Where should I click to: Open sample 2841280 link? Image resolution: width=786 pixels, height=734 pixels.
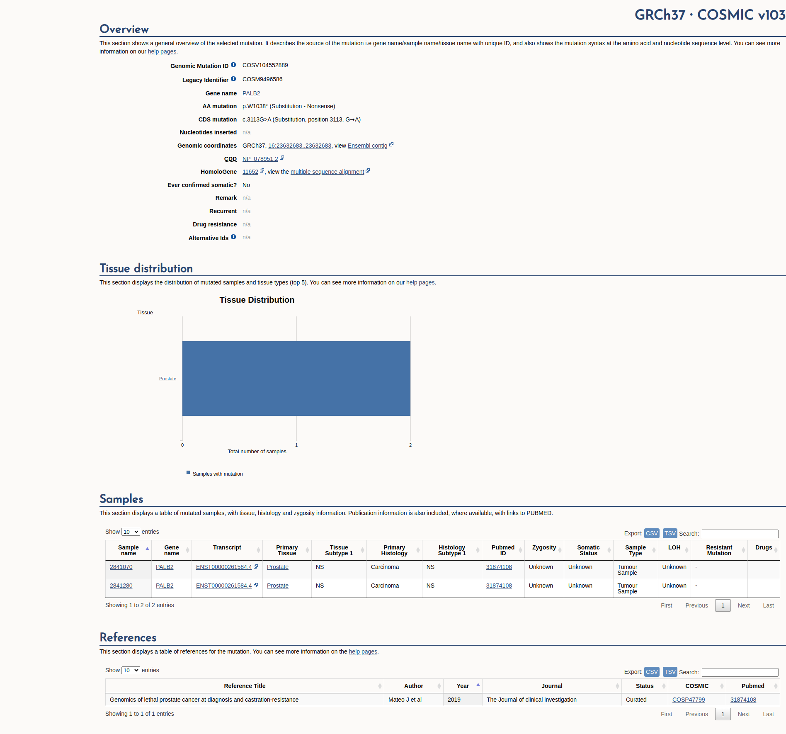pyautogui.click(x=121, y=586)
